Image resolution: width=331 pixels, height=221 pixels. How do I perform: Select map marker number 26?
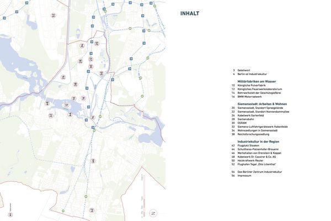[63, 77]
